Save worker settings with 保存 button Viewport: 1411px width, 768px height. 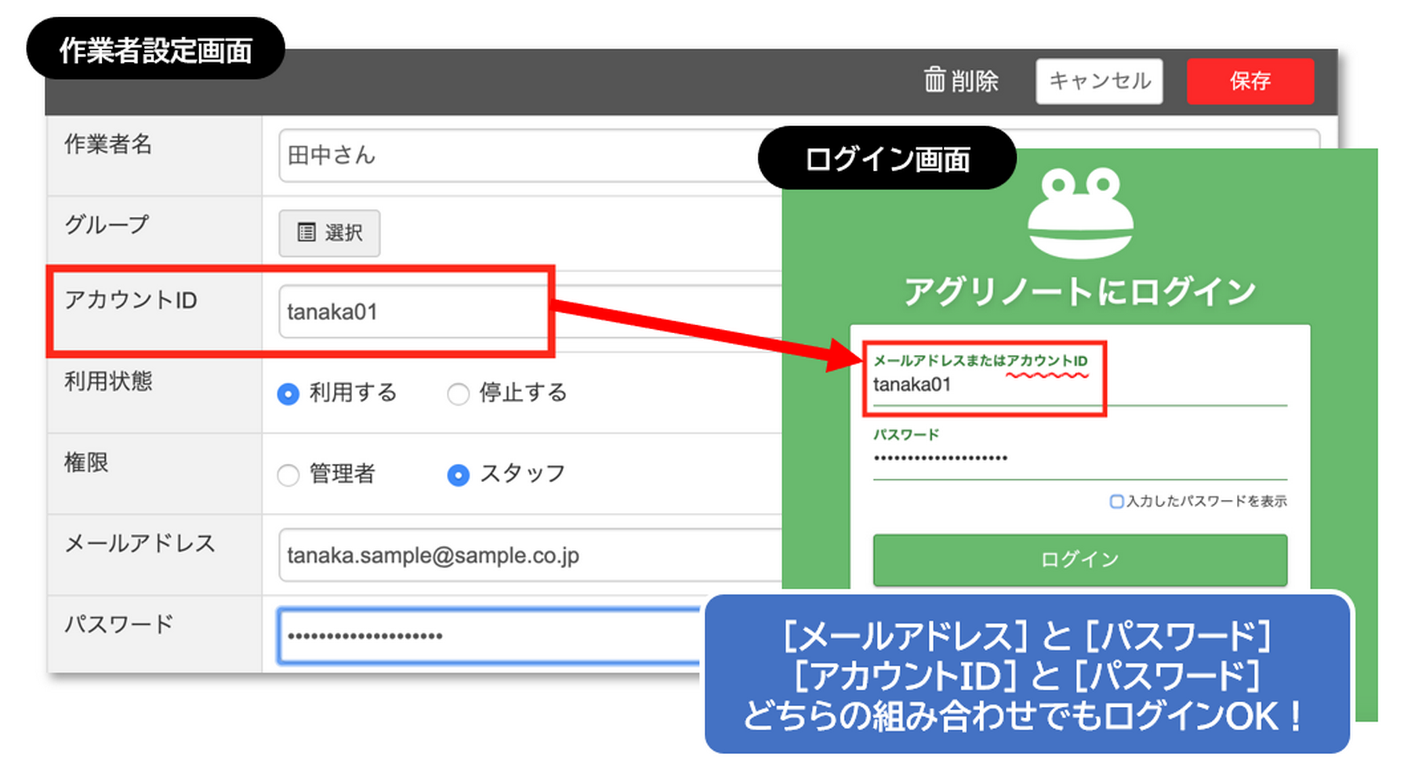(x=1250, y=82)
